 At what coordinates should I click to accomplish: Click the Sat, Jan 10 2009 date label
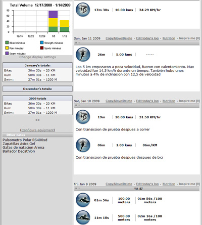click(87, 101)
